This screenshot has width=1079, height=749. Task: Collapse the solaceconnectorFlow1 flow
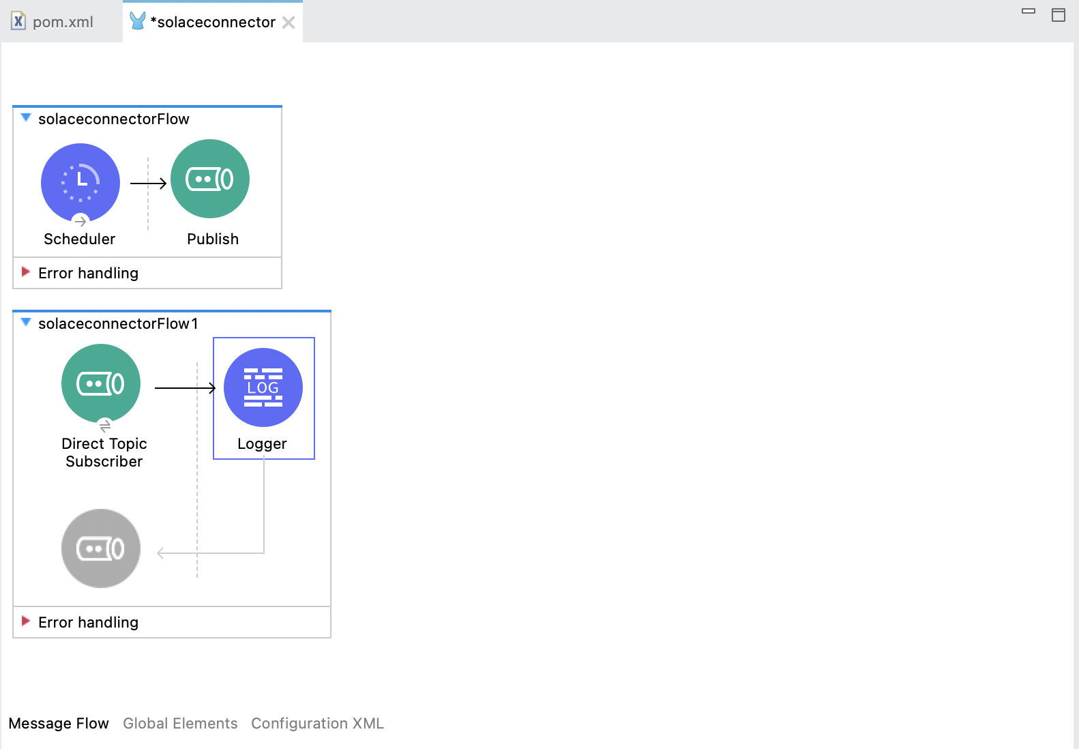[26, 322]
